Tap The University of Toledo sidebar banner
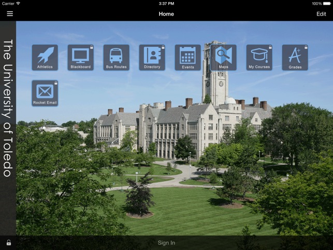This screenshot has height=250, width=333. (8, 108)
